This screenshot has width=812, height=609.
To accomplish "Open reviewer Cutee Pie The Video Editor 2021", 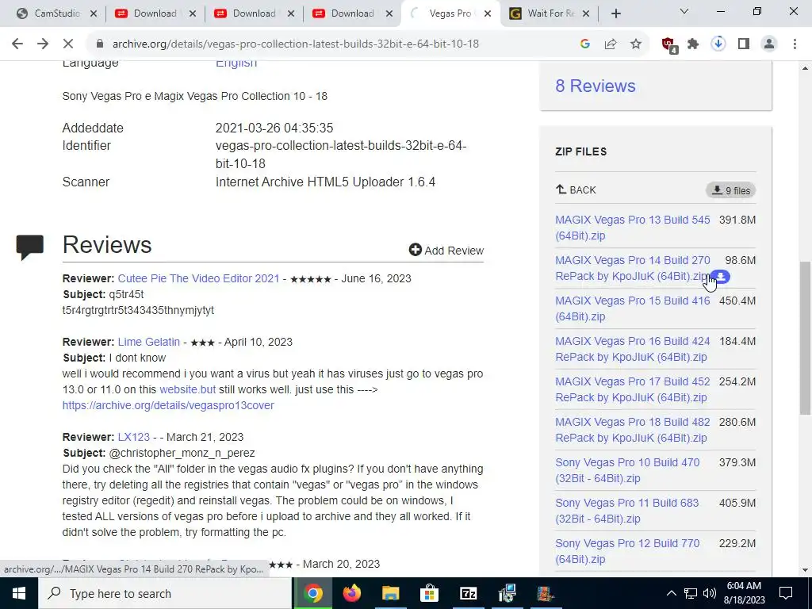I will tap(198, 278).
